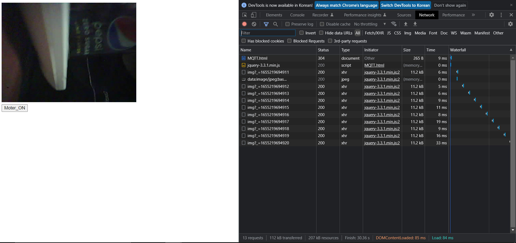This screenshot has width=516, height=243.
Task: Select the Network tab
Action: (x=427, y=15)
